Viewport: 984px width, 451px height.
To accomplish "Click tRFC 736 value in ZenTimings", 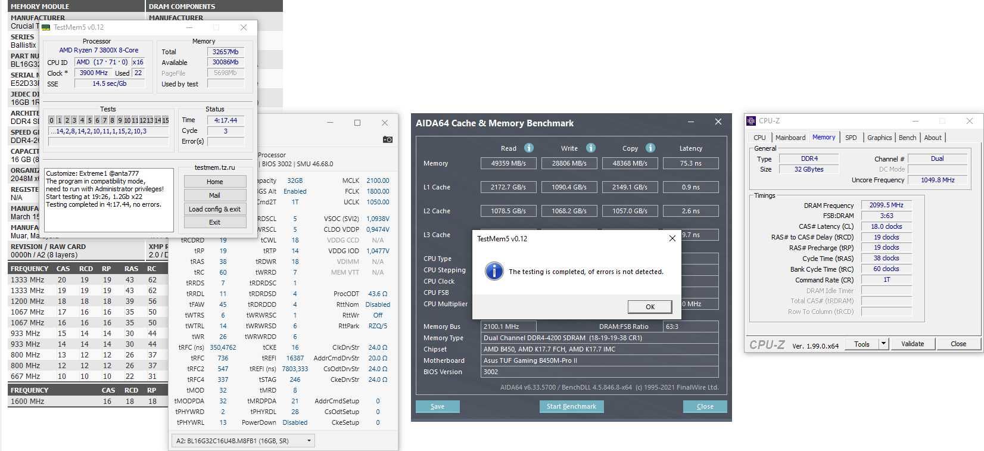I will [x=223, y=358].
